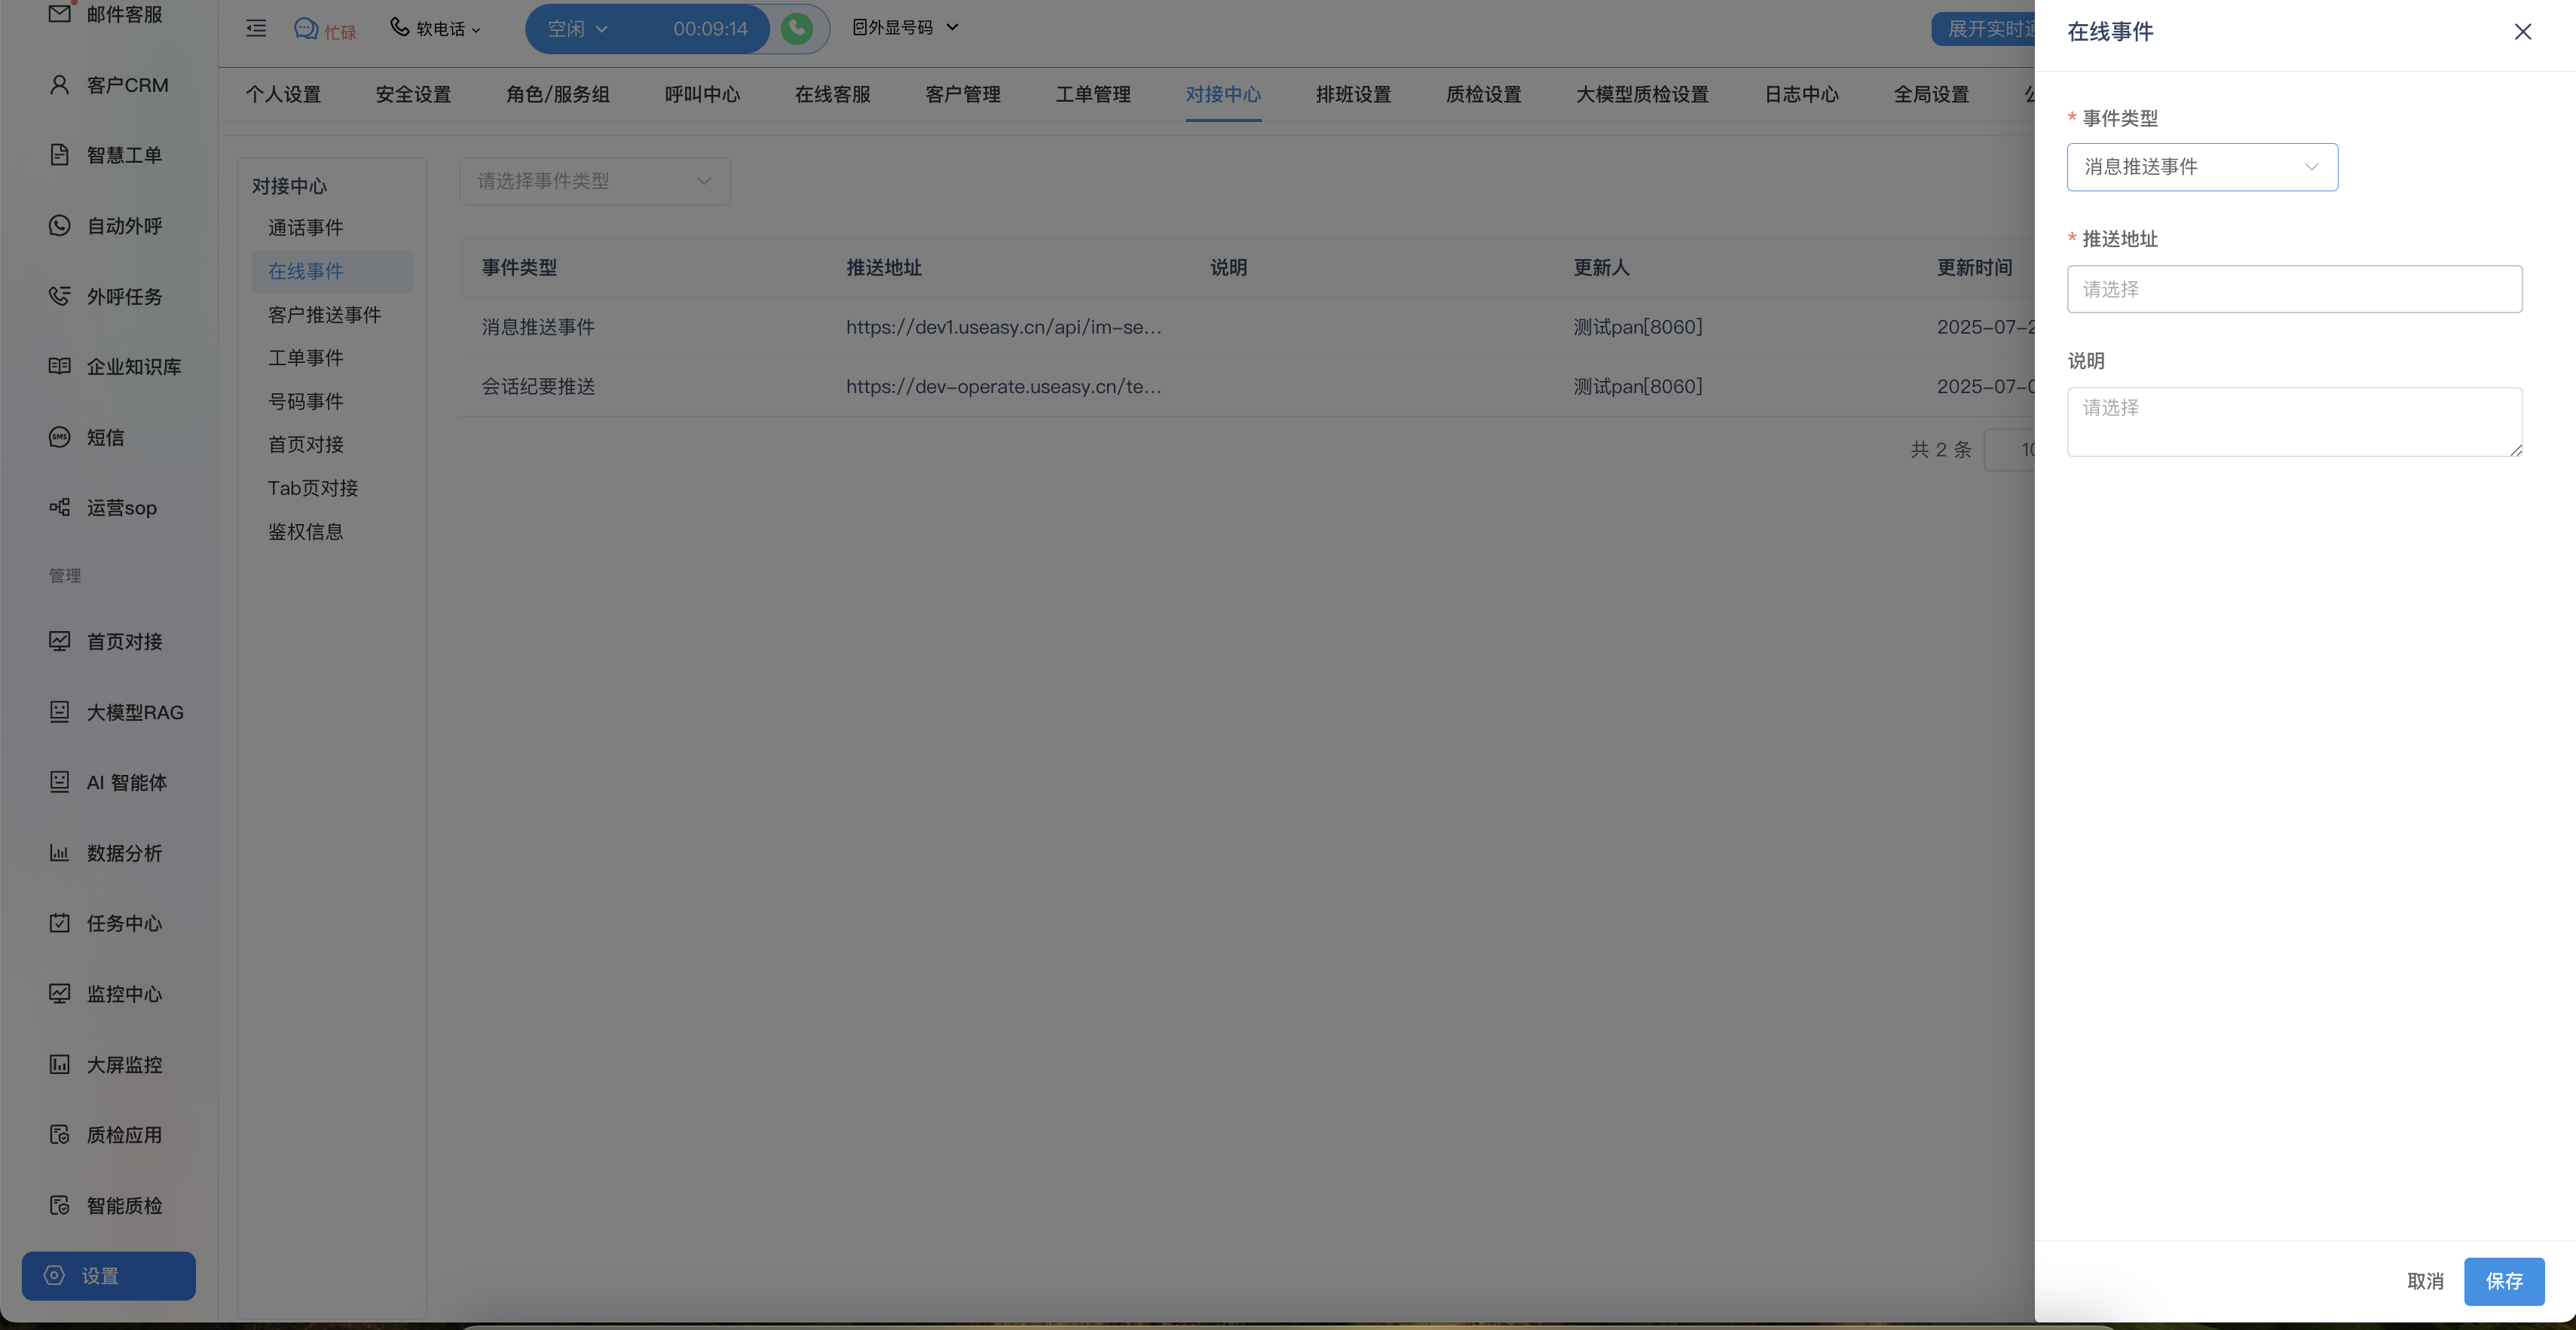Open the 请选择事件类型 filter dropdown
Image resolution: width=2576 pixels, height=1330 pixels.
595,181
